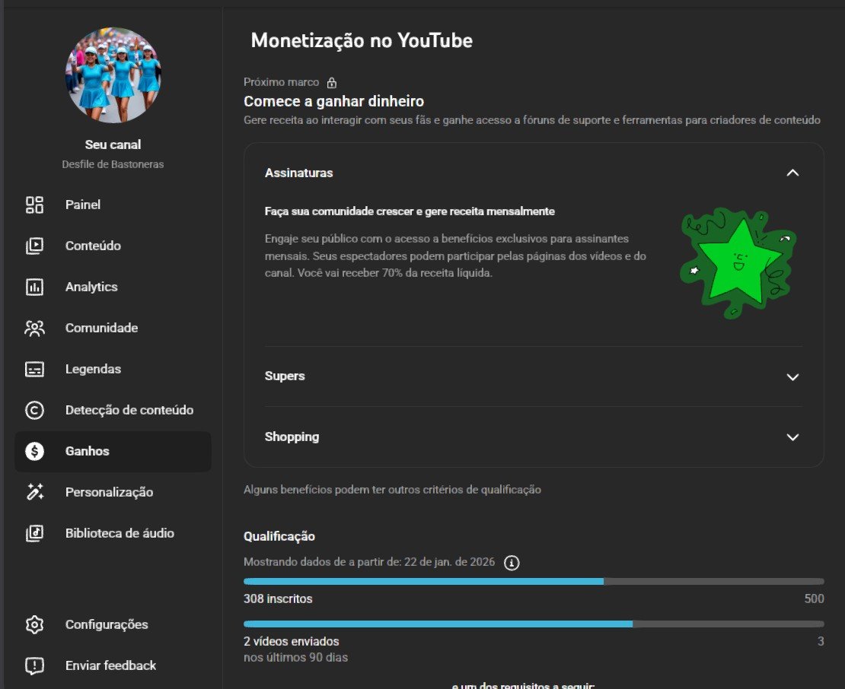This screenshot has width=845, height=689.
Task: Click the Enviar feedback exclamation icon
Action: (x=34, y=666)
